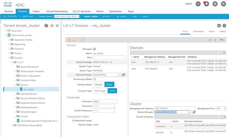Open L4-L7 Services menu
Screen dimensions: 229x137
[82, 11]
